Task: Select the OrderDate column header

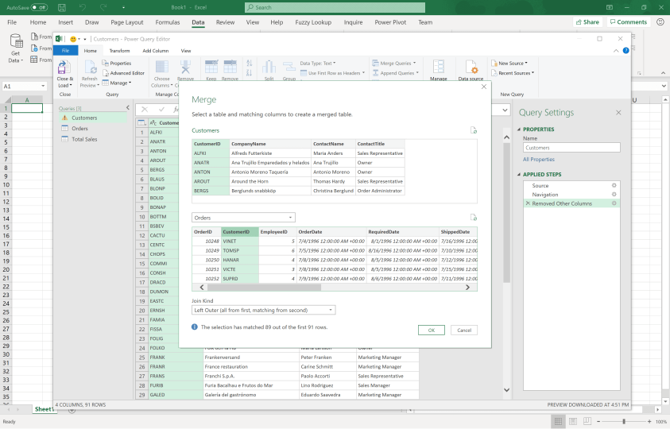Action: coord(331,232)
